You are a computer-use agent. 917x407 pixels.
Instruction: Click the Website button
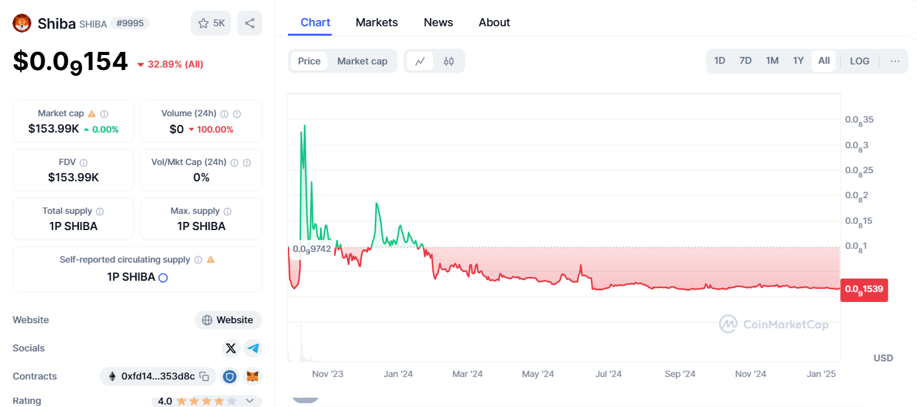pos(228,320)
